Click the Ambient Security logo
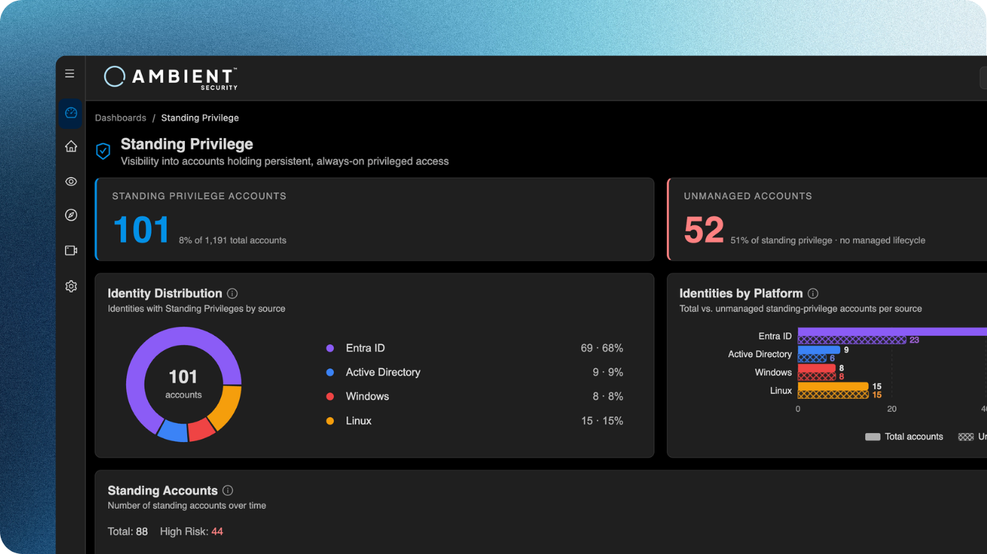The width and height of the screenshot is (987, 554). [171, 77]
